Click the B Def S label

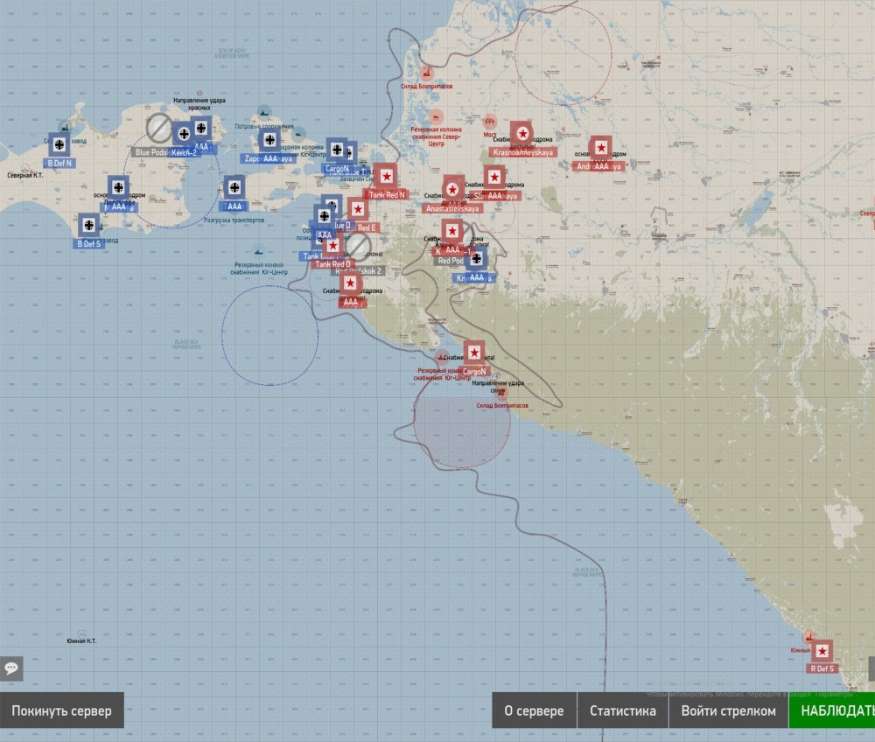click(x=88, y=244)
